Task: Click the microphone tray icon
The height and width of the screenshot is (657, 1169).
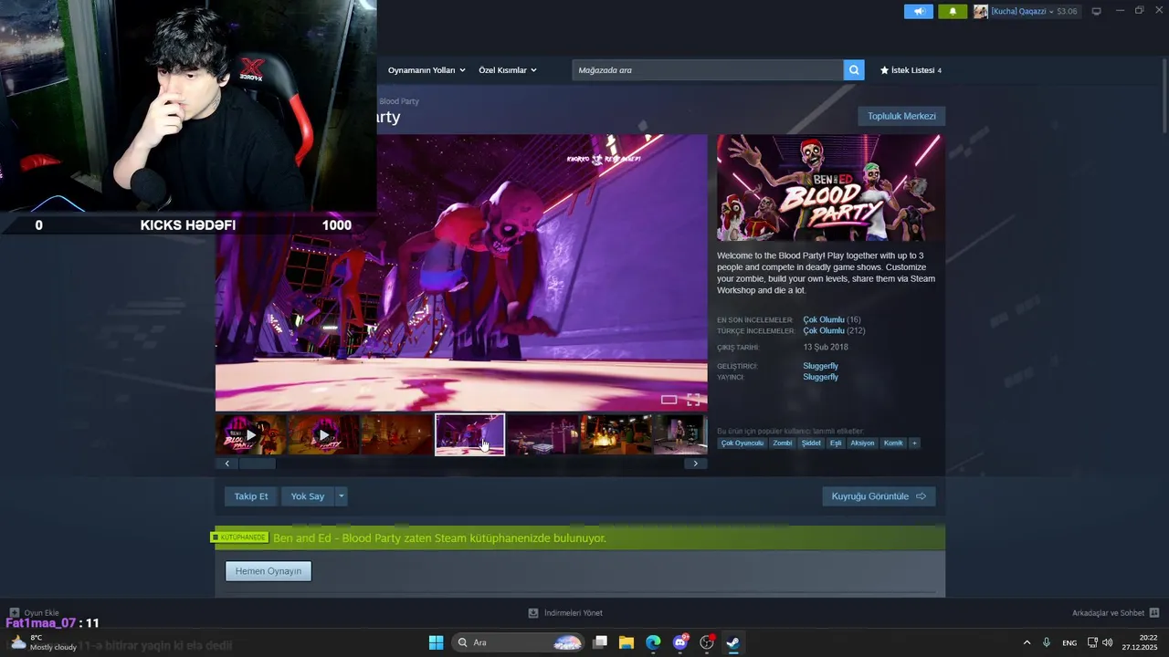Action: click(1047, 642)
